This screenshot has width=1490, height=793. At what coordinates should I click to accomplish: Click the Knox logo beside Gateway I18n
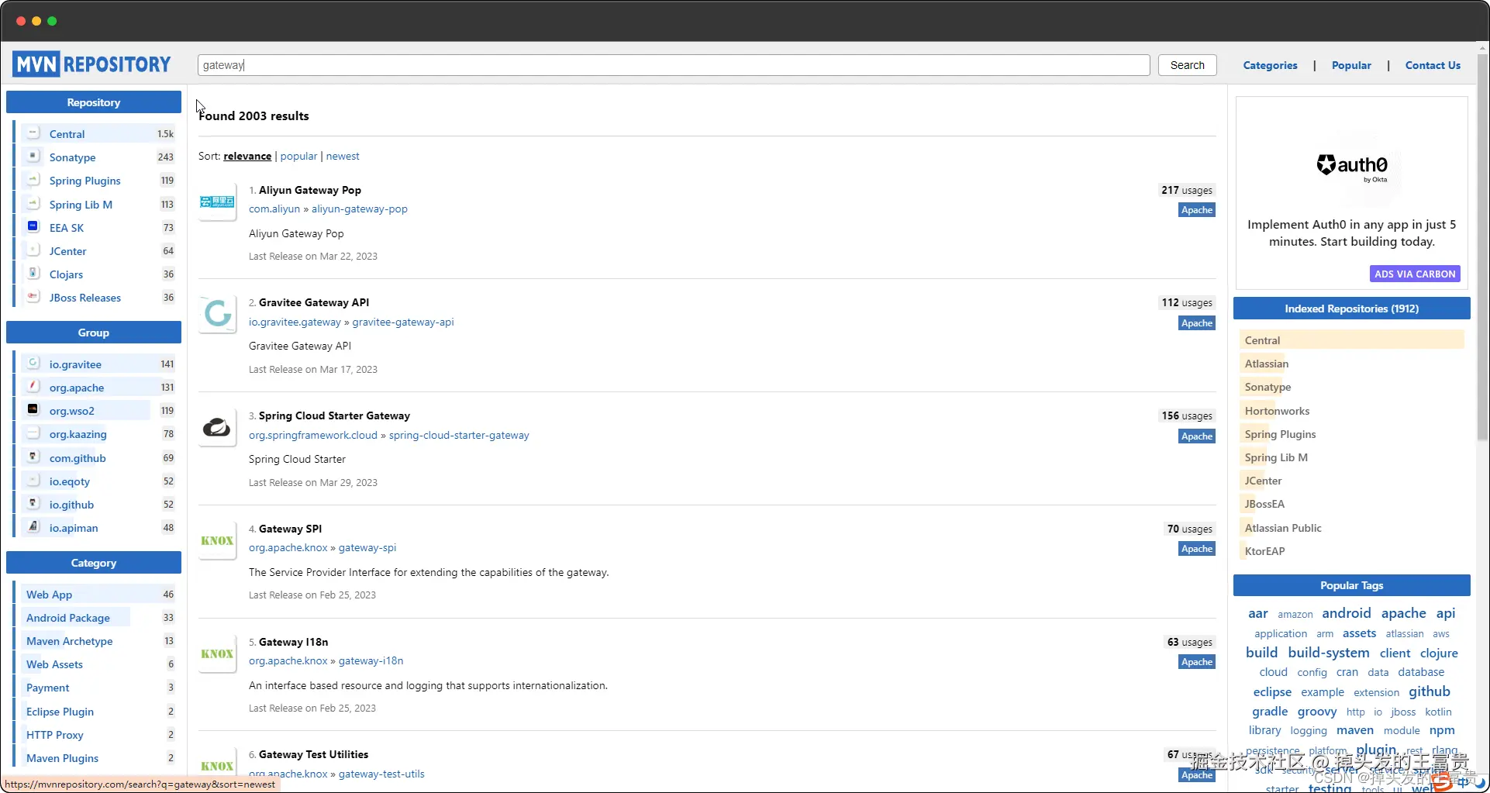coord(217,653)
